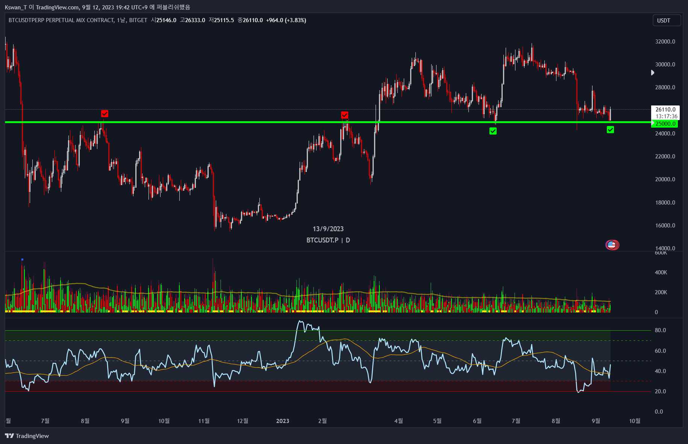Click the 7월 label at left of time axis
The width and height of the screenshot is (688, 444).
45,421
